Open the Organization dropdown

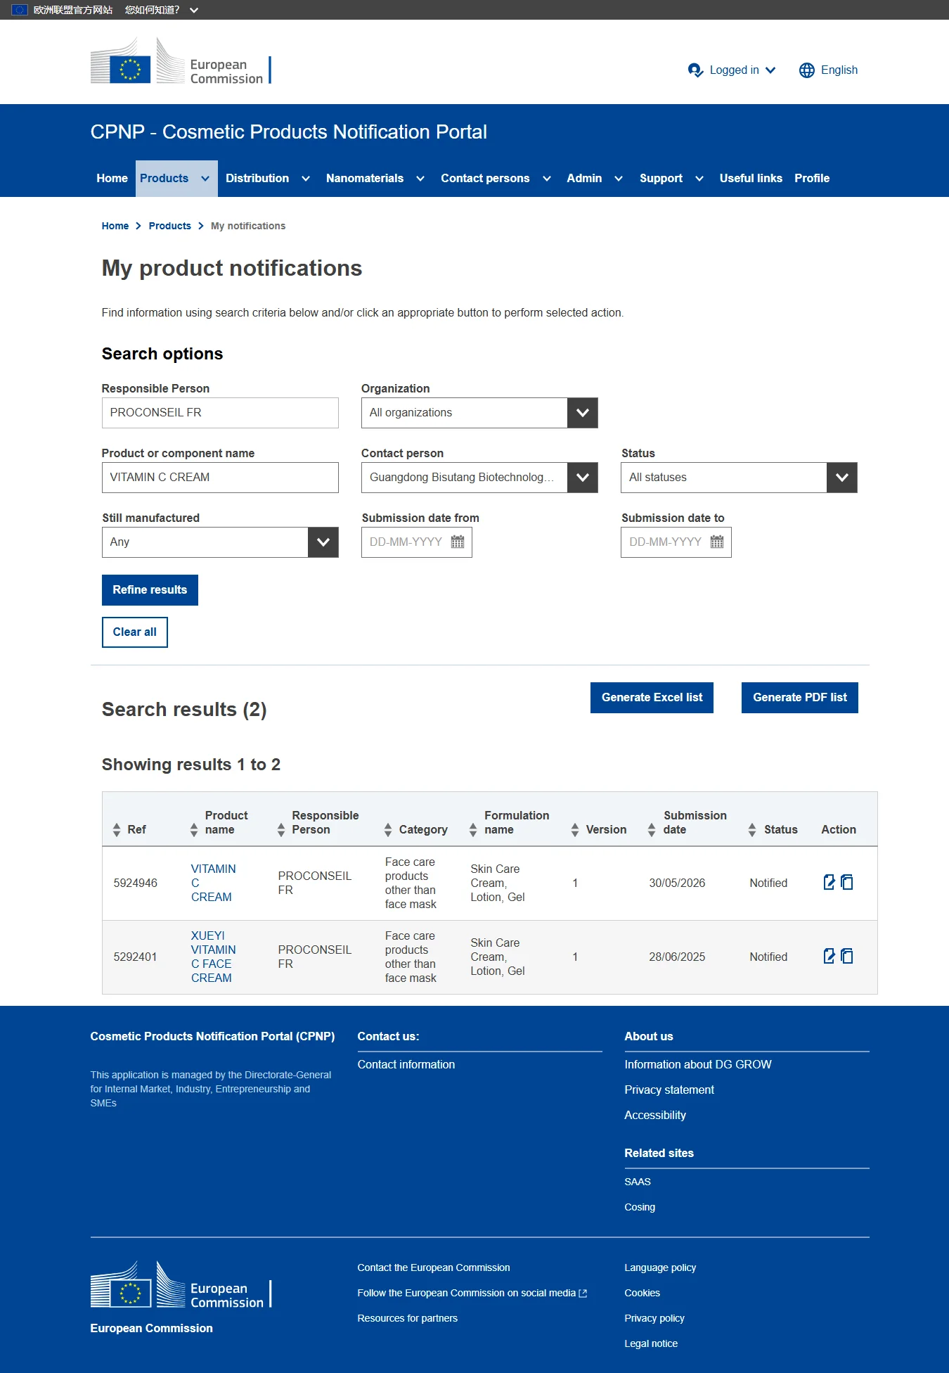(479, 413)
